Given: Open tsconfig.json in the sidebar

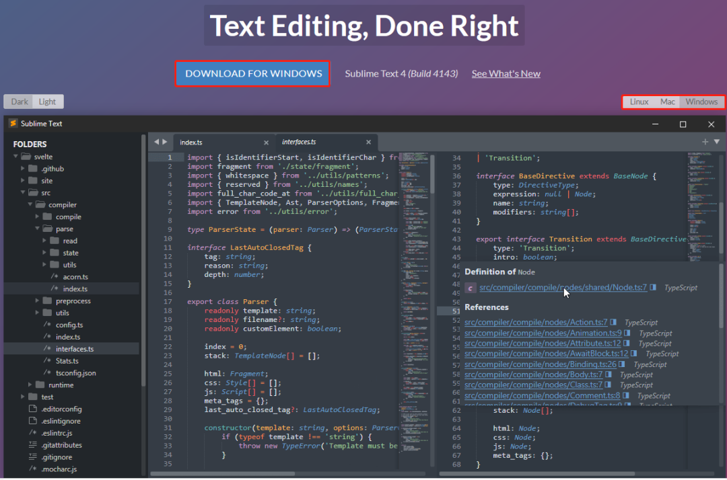Looking at the screenshot, I should tap(75, 373).
